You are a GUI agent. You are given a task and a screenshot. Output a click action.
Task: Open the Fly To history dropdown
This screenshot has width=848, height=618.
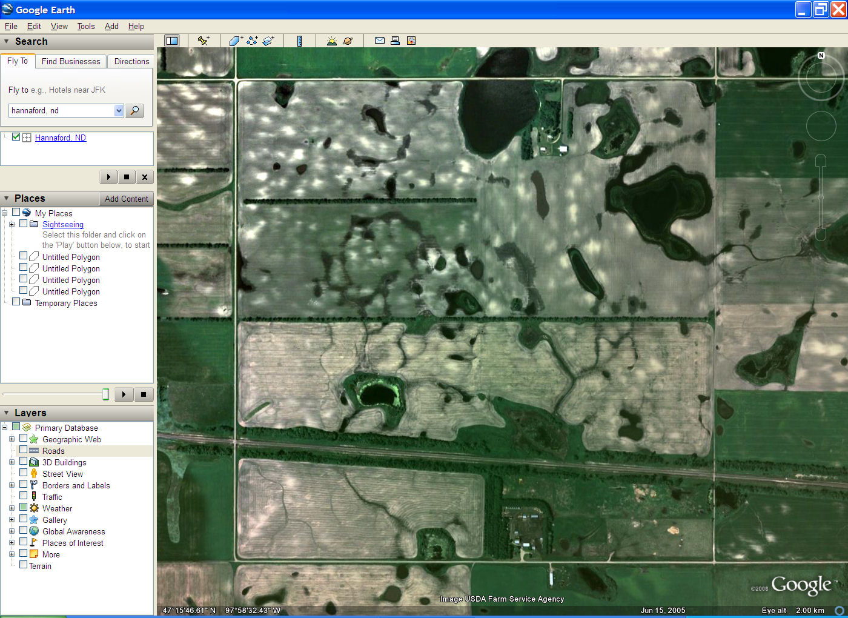coord(119,110)
